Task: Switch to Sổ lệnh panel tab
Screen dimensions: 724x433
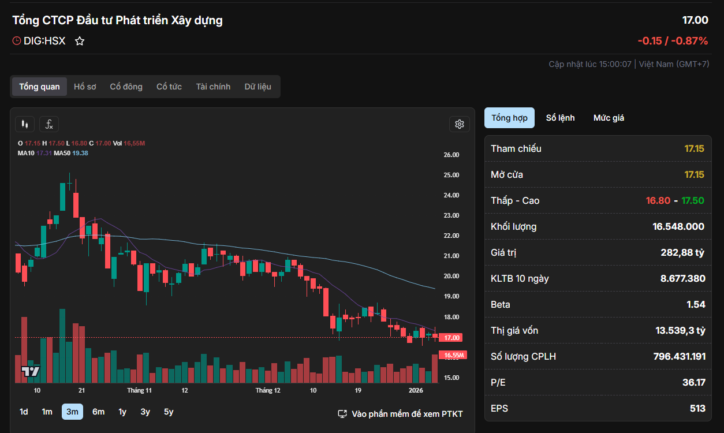Action: pos(560,118)
